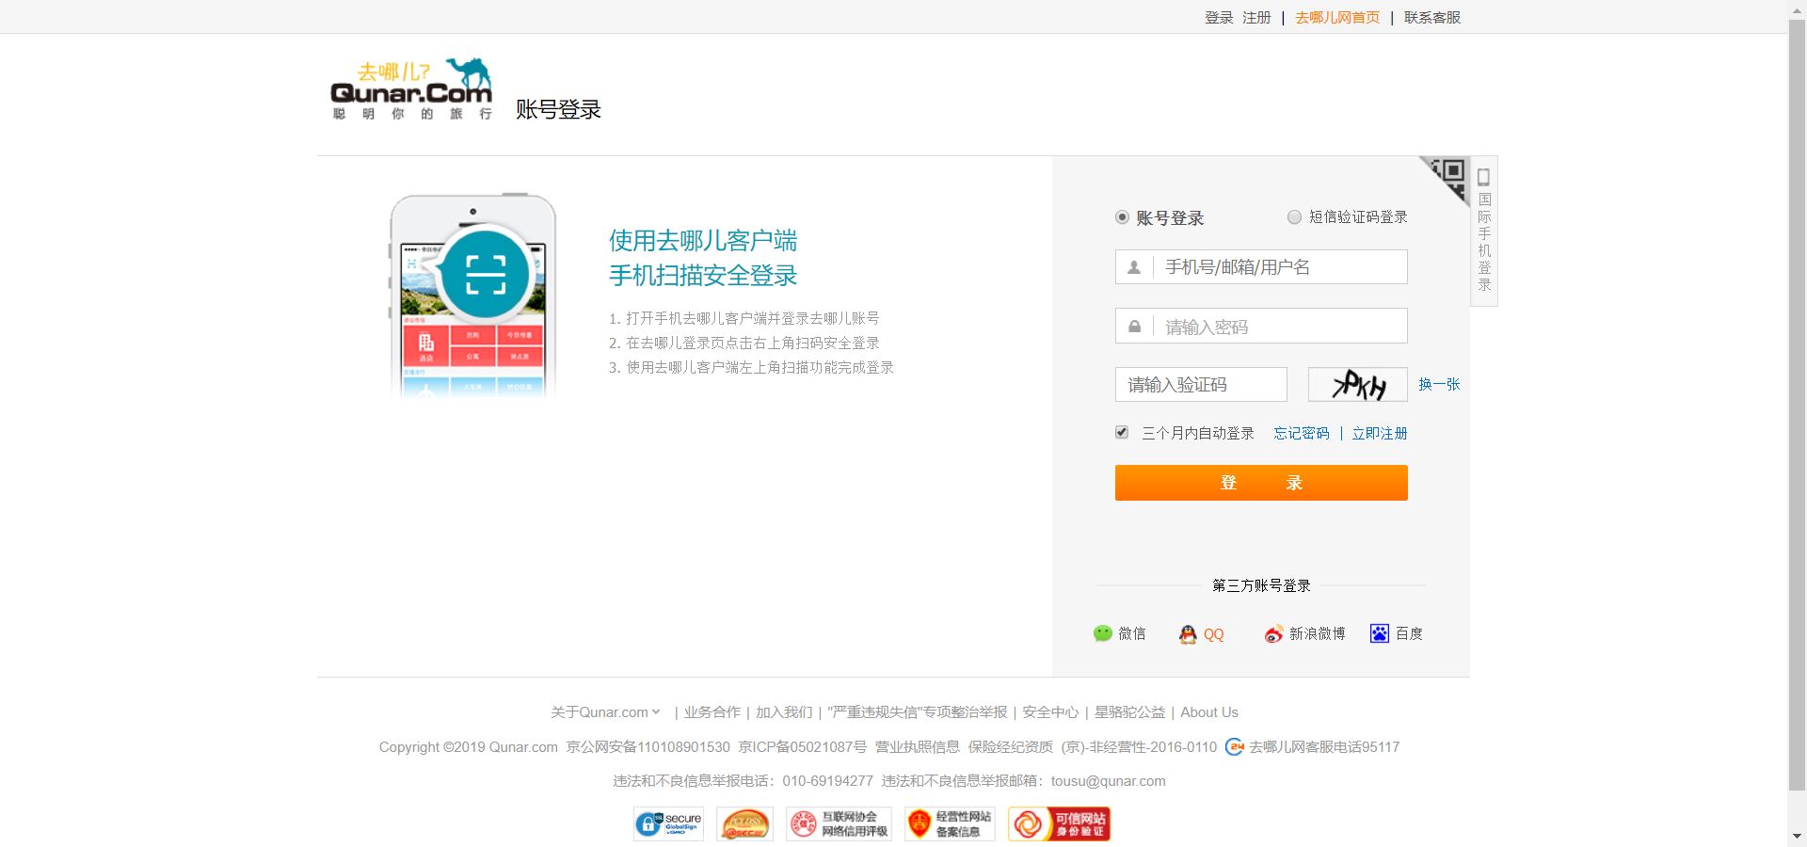Click the GlobalSign secure badge
The height and width of the screenshot is (847, 1807).
(x=669, y=824)
